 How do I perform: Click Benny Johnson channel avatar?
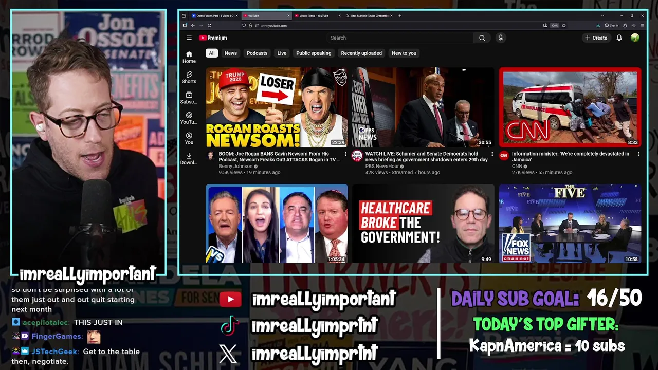pos(211,156)
